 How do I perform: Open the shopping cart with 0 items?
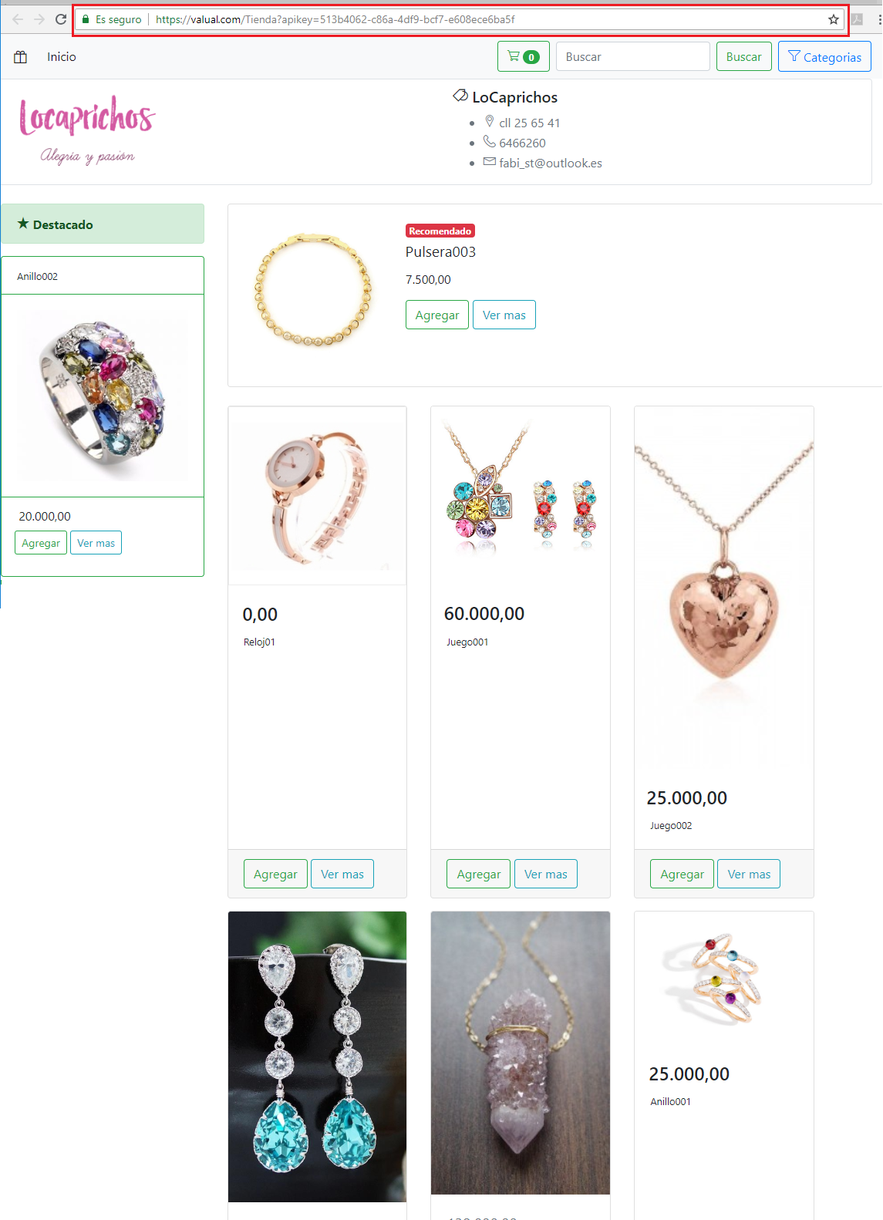coord(523,56)
